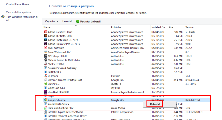
Task: Click the Uninstall or change a program heading
Action: point(71,6)
